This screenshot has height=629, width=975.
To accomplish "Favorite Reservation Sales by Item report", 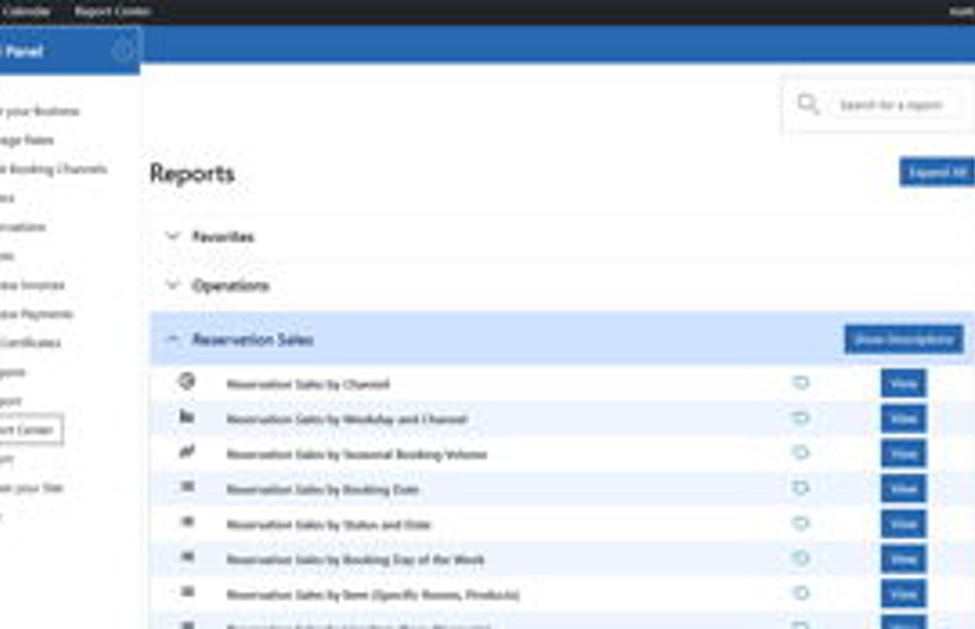I will point(801,593).
